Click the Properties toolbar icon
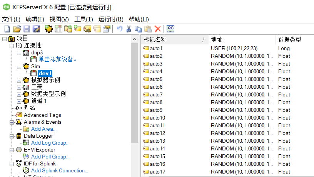Viewport: 314px width, 177px height. coord(107,29)
